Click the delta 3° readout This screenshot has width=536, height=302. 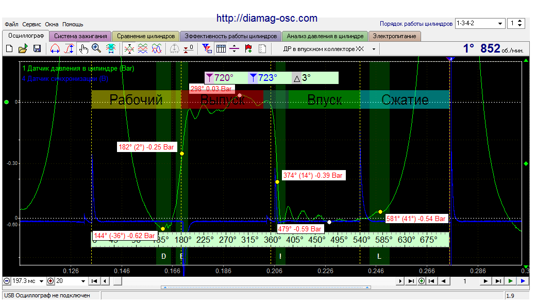coord(302,78)
